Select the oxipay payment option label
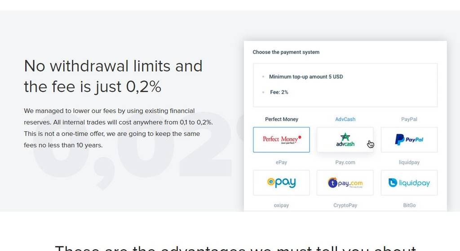 pyautogui.click(x=281, y=205)
